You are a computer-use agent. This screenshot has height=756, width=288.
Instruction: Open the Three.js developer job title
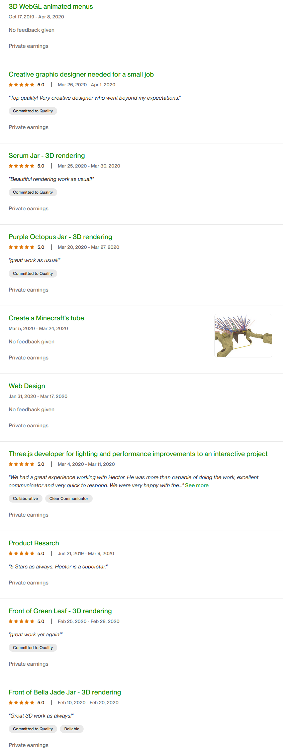coord(138,454)
